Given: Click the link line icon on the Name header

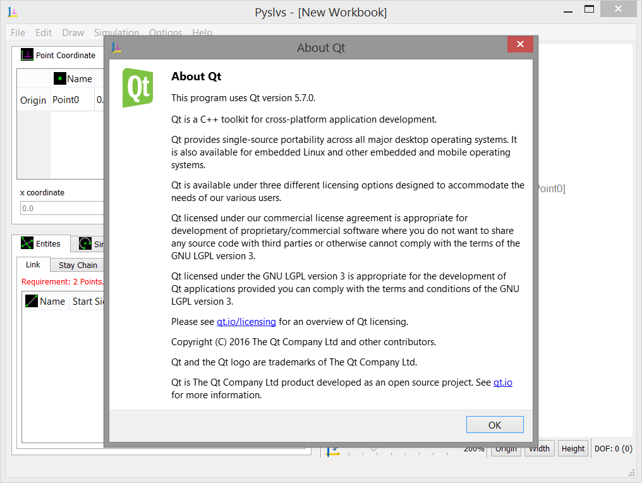Looking at the screenshot, I should click(x=32, y=301).
